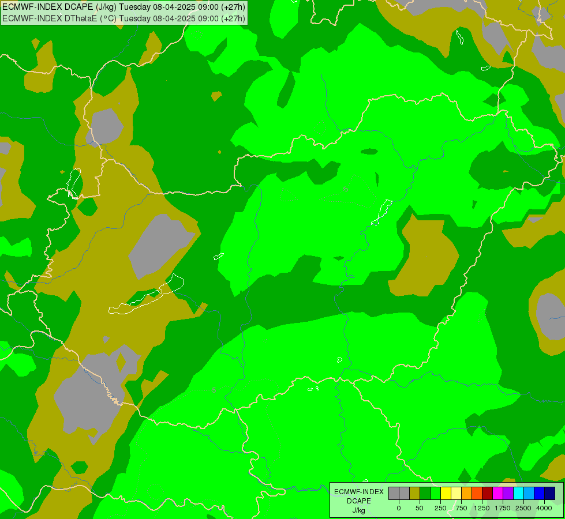Viewport: 565px width, 519px height.
Task: Pick the bright green legend swatch before 250
Action: 435,494
